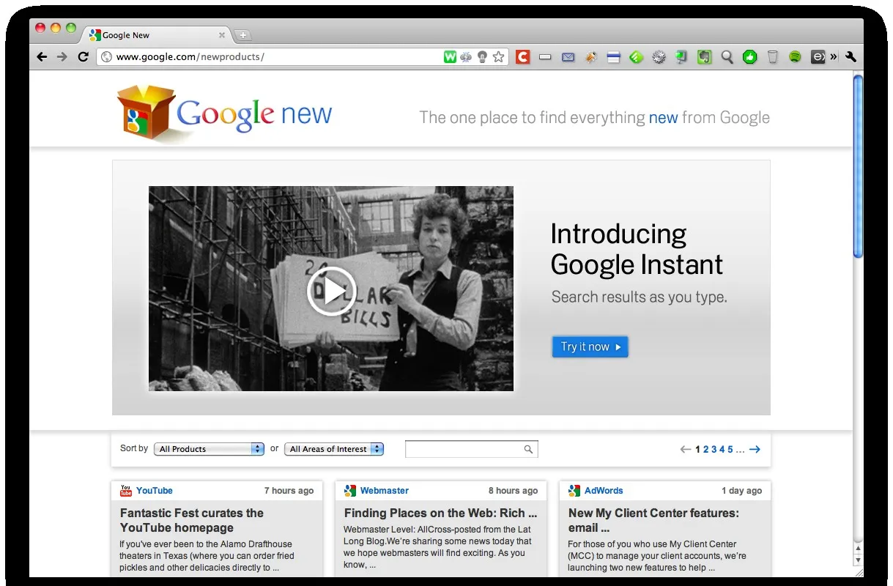
Task: Click the Webmaster source link
Action: point(385,491)
